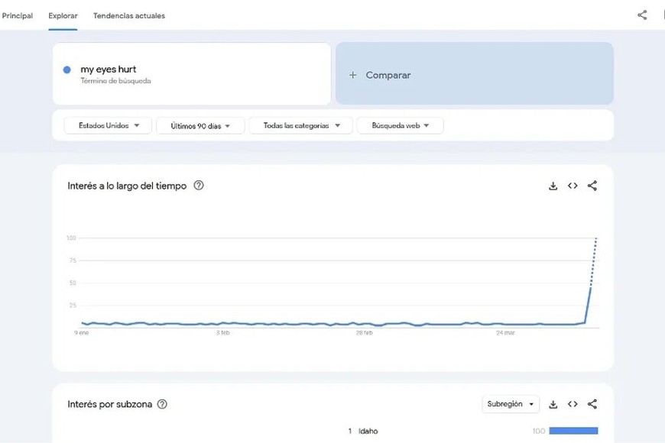This screenshot has height=443, width=665.
Task: Click the blue dot beside 'my eyes hurt'
Action: [x=66, y=70]
